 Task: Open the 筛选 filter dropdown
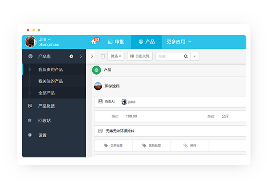116,56
